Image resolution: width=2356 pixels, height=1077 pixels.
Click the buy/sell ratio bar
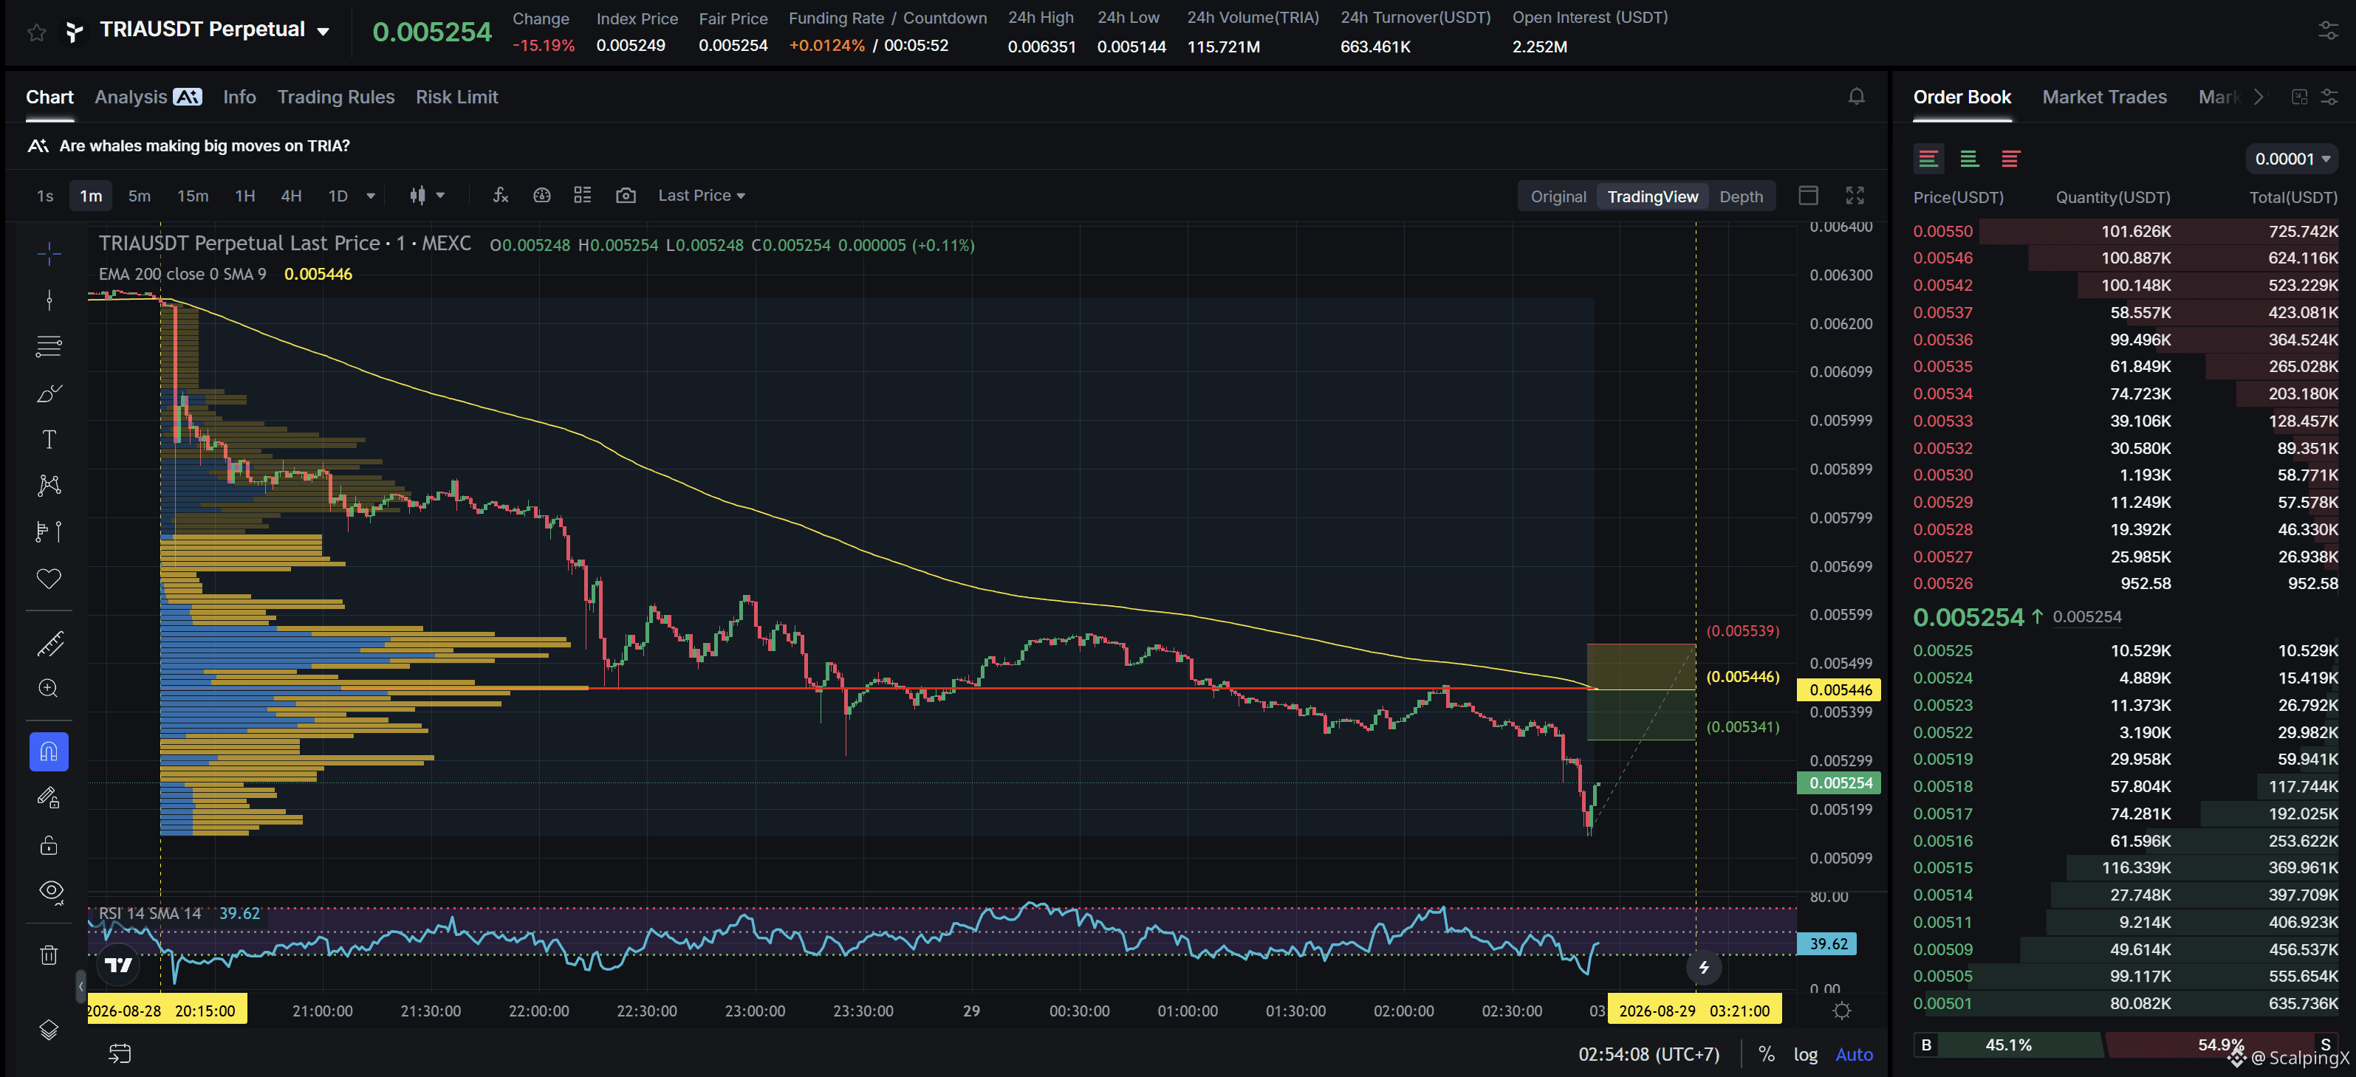click(2125, 1045)
